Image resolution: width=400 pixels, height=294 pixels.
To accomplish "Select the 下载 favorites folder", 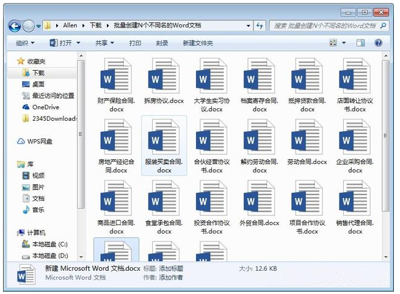I will tap(38, 73).
